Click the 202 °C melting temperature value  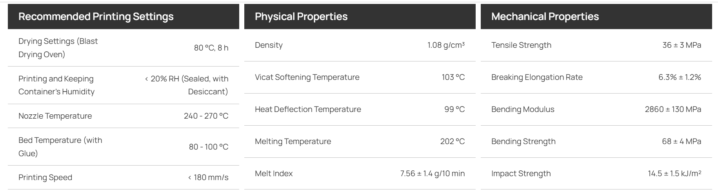pos(453,141)
